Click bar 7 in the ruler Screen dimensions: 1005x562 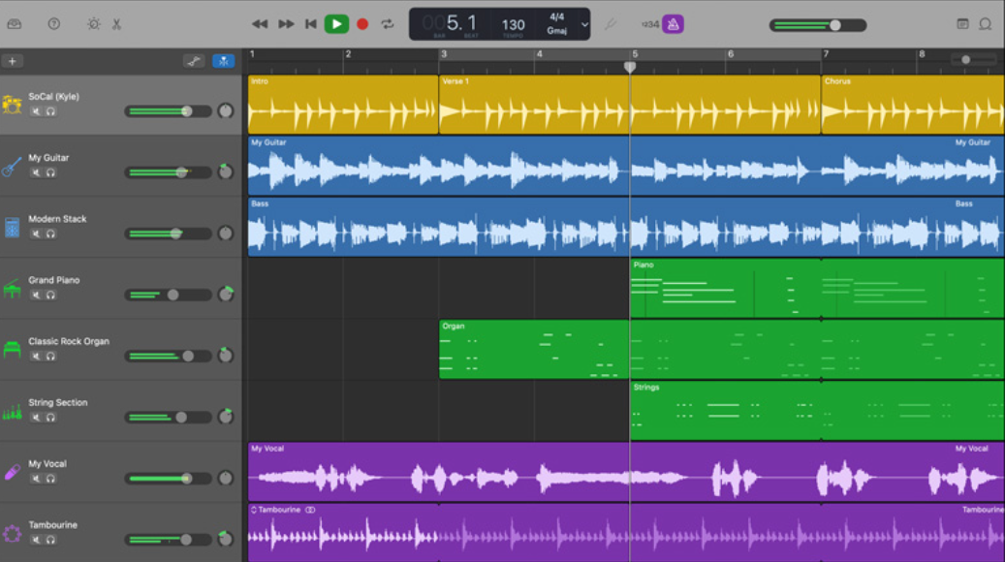[x=826, y=54]
